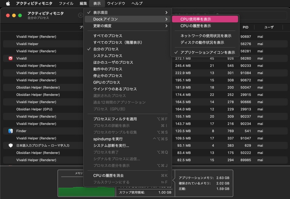Open the アクティビティモニタ app menu
Screen dimensions: 290x199
click(34, 3)
